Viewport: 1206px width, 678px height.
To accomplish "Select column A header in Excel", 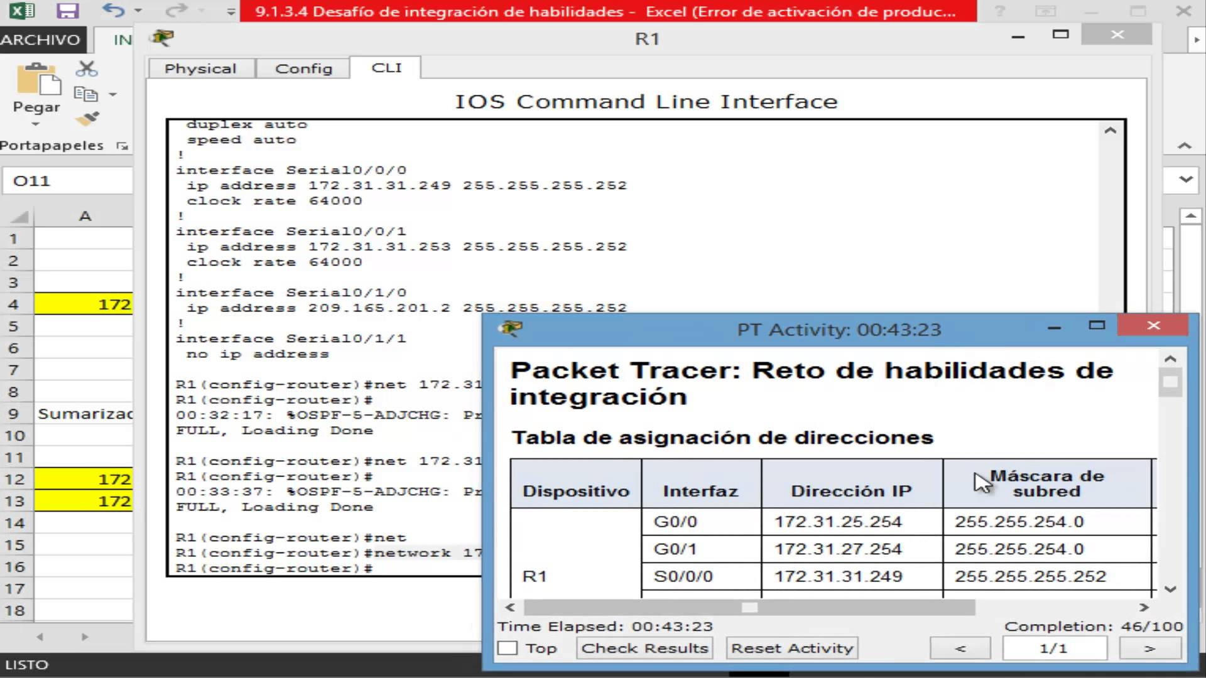I will [84, 217].
